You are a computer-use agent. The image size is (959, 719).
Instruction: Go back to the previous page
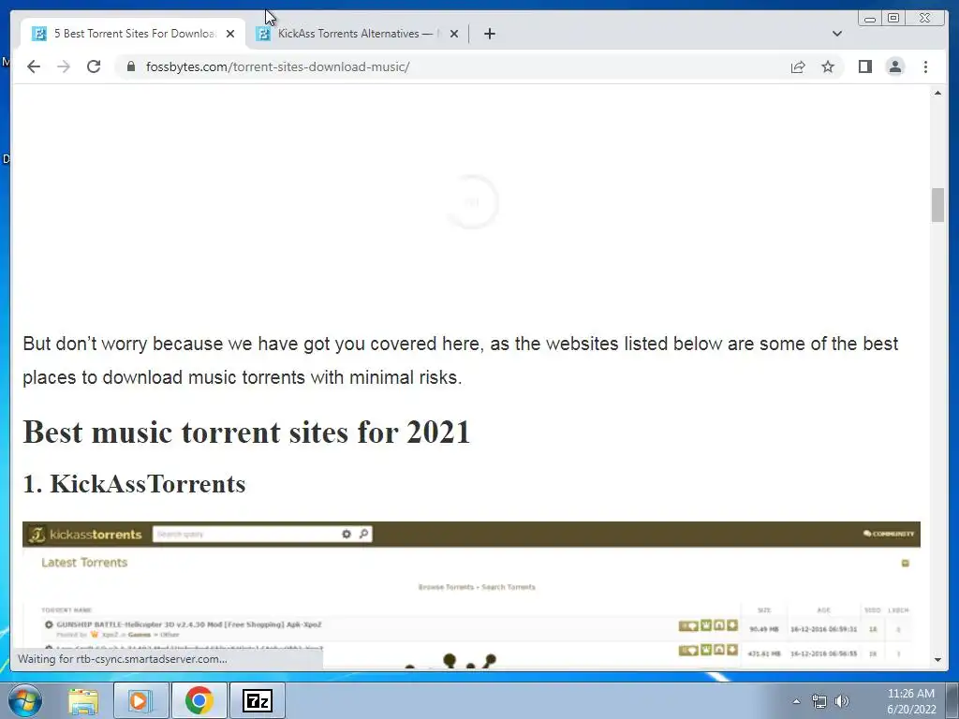point(34,66)
